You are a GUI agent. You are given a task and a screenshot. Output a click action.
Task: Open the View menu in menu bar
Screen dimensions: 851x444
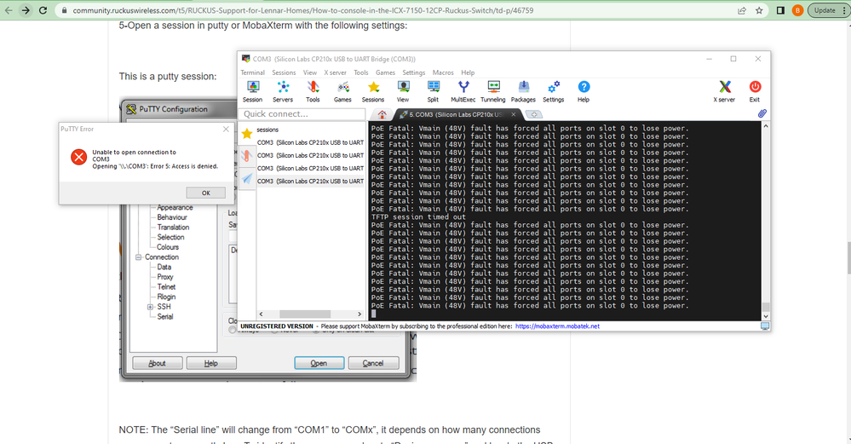click(310, 72)
